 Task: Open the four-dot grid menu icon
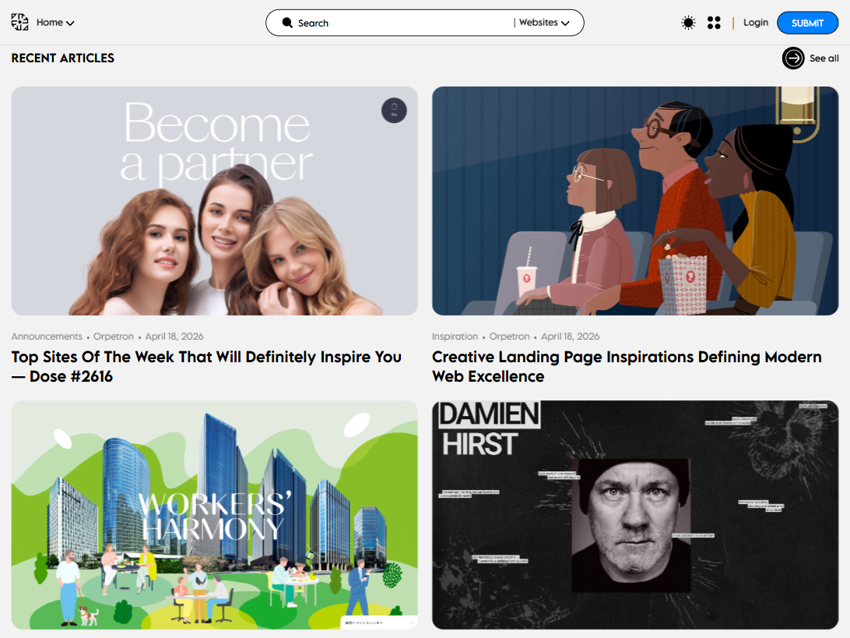click(714, 23)
